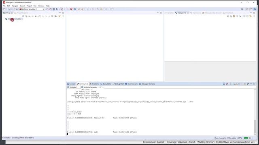Open the VxWorks Simulator 1 connection dropdown
The image size is (259, 145).
(32, 9)
